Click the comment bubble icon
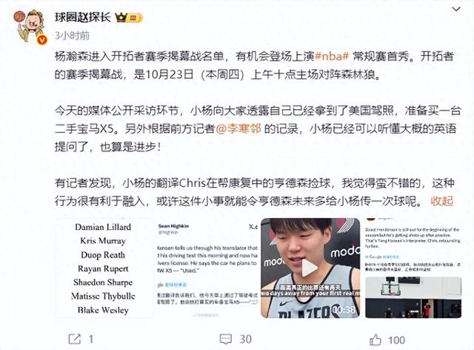 point(225,340)
